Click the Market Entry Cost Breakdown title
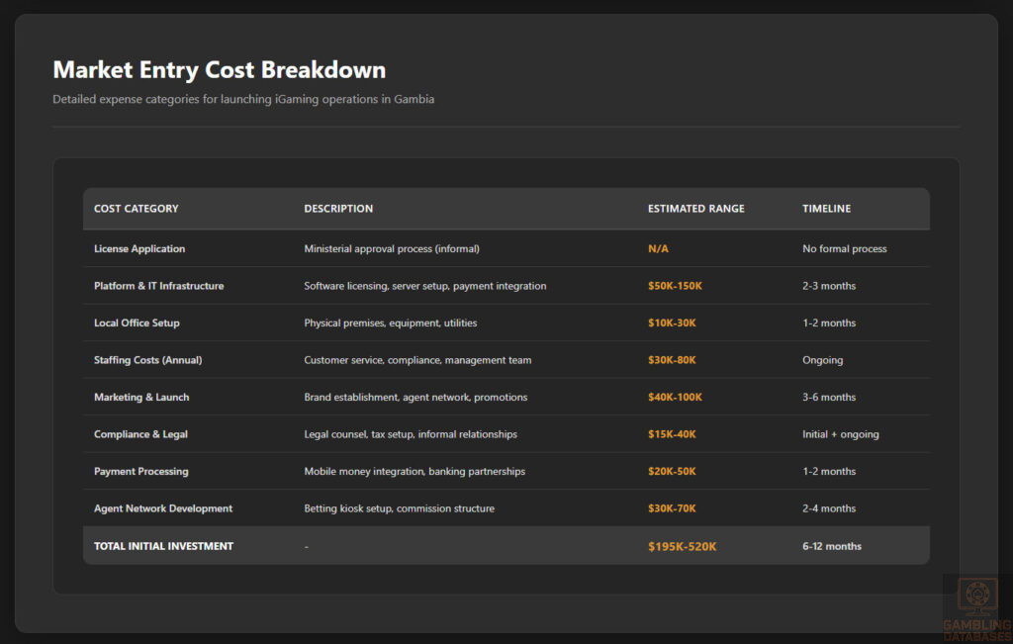The width and height of the screenshot is (1013, 644). click(x=219, y=69)
